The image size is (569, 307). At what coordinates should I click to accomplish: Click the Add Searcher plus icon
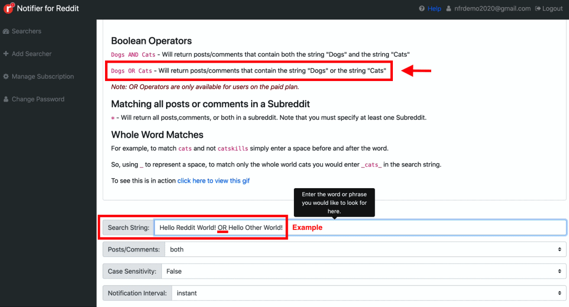coord(6,54)
